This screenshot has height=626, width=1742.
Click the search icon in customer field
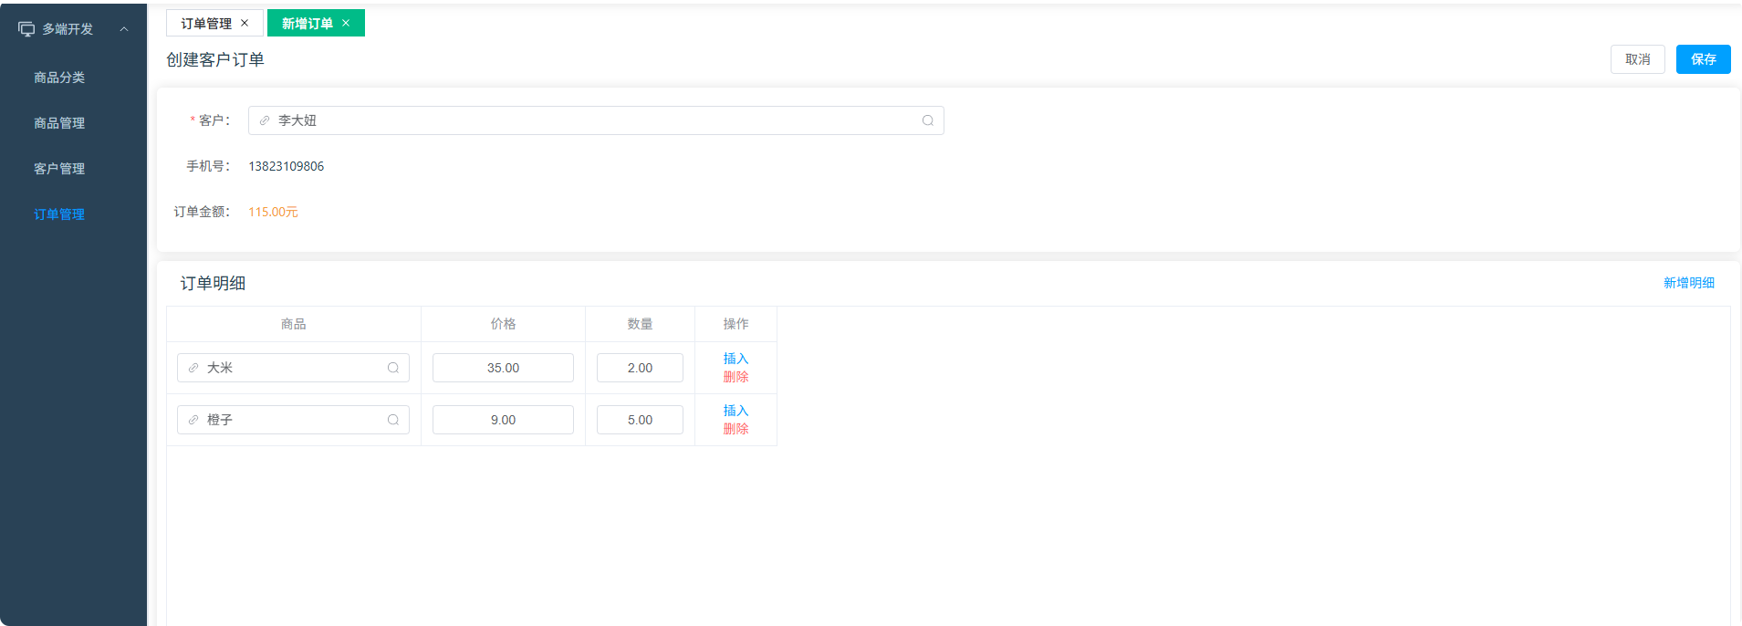[x=927, y=120]
